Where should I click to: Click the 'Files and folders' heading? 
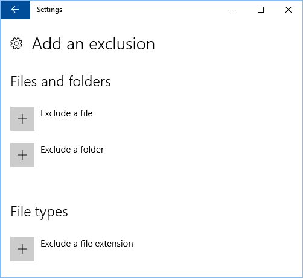point(60,81)
